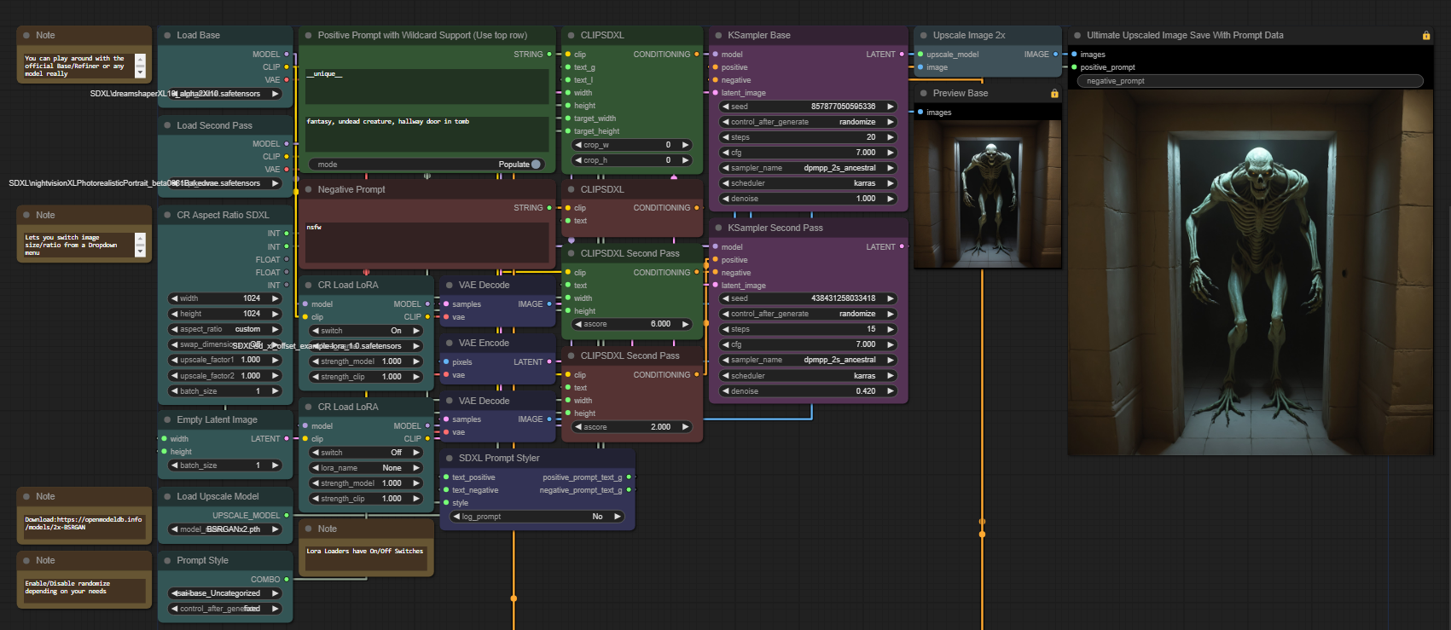Open the aspect_ratio dropdown showing custom
The image size is (1451, 630).
tap(225, 329)
